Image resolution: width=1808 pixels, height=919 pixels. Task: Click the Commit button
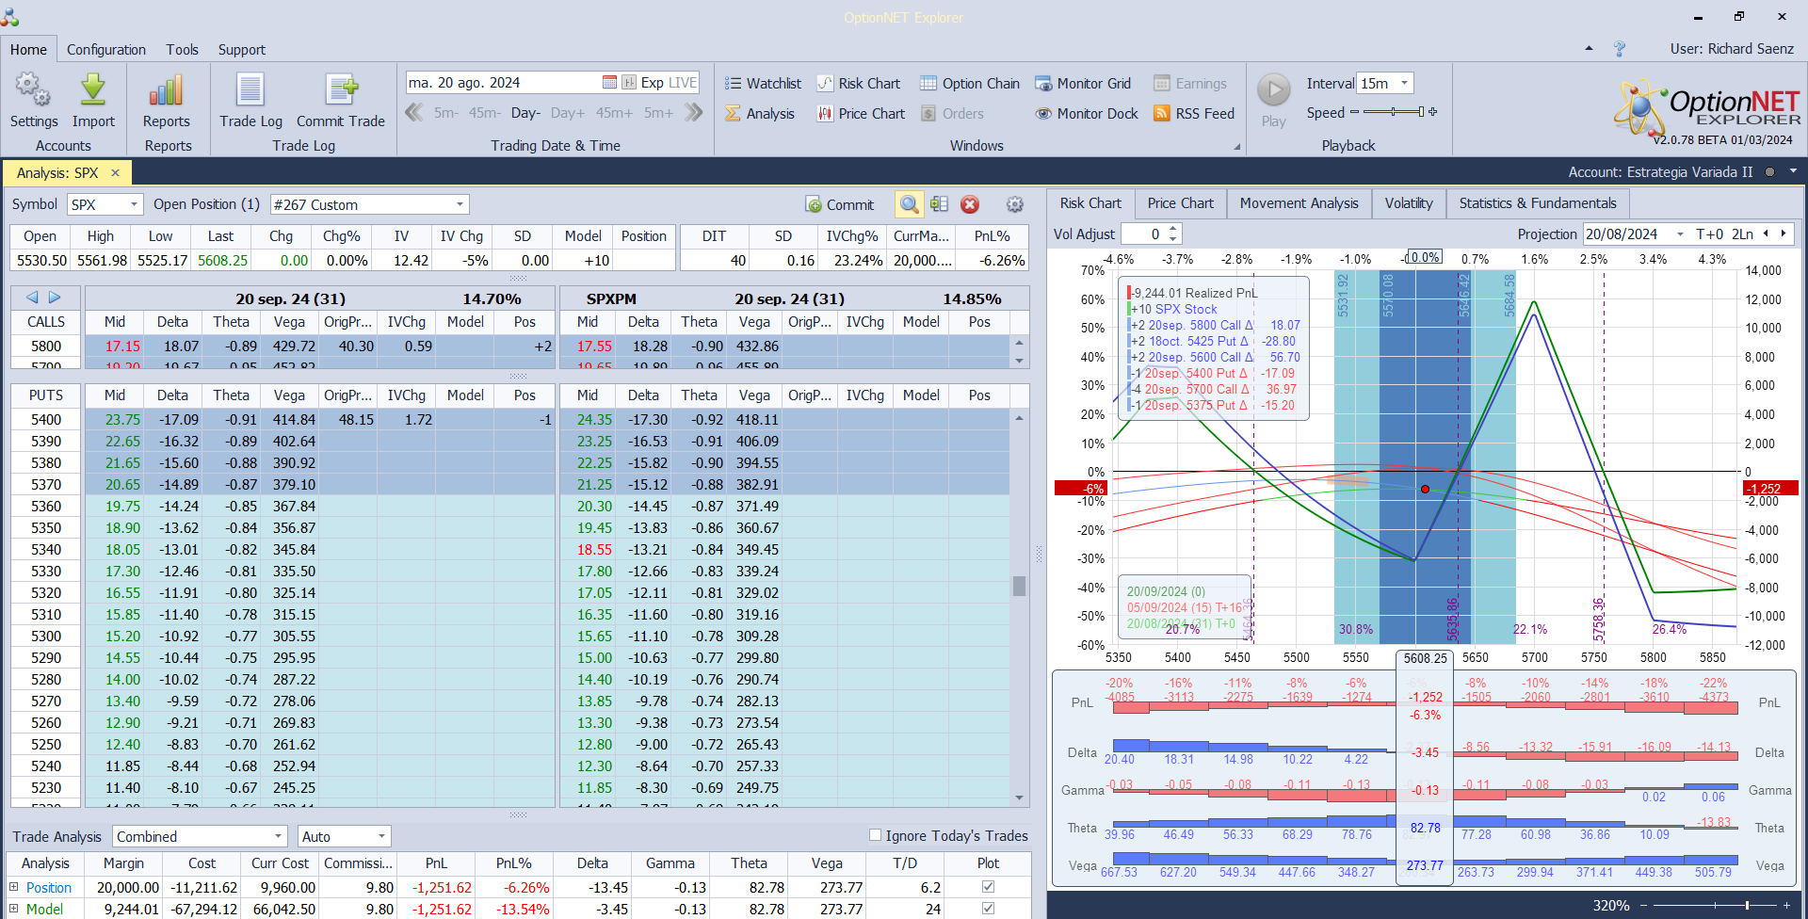[x=840, y=204]
